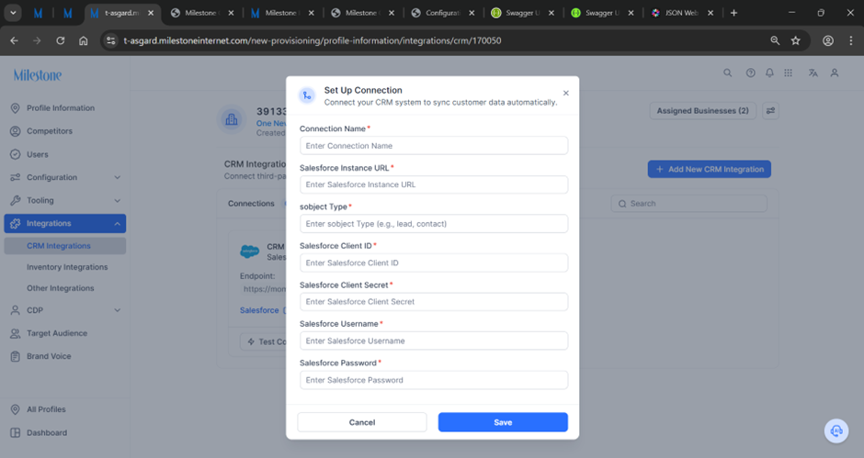Select the Connections tab

coord(251,204)
